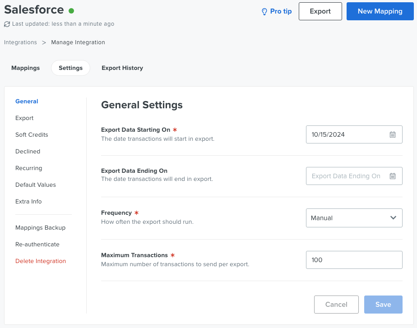Click the 'Export Data Ending On' bold label
The image size is (417, 328).
(134, 171)
